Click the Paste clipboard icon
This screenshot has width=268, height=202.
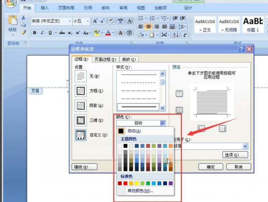(13, 20)
